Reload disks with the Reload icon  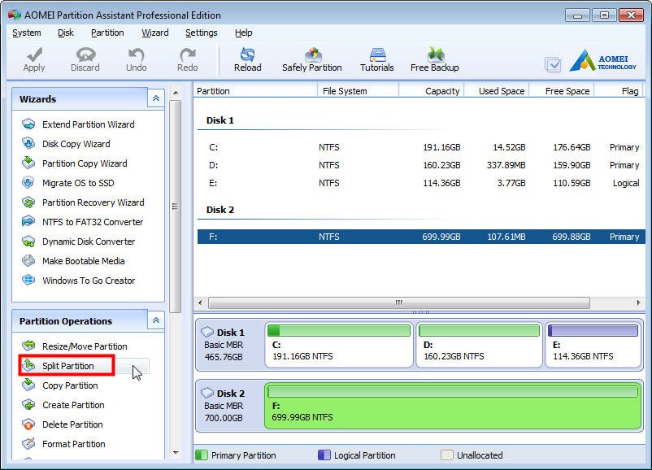click(248, 54)
